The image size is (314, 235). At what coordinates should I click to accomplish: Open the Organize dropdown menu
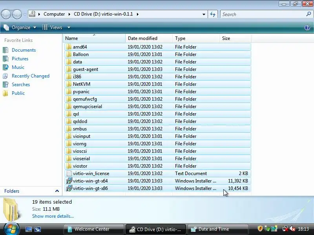(x=20, y=27)
